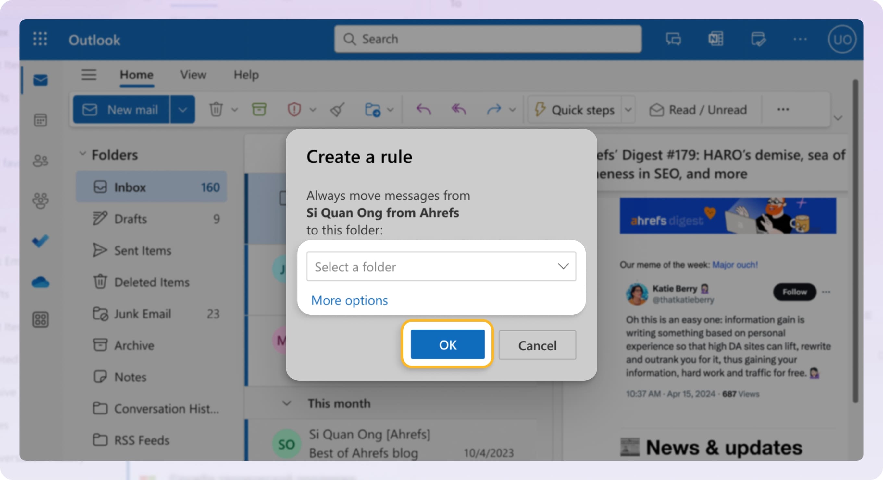The image size is (883, 480).
Task: Open More options in the rule dialog
Action: coord(349,300)
